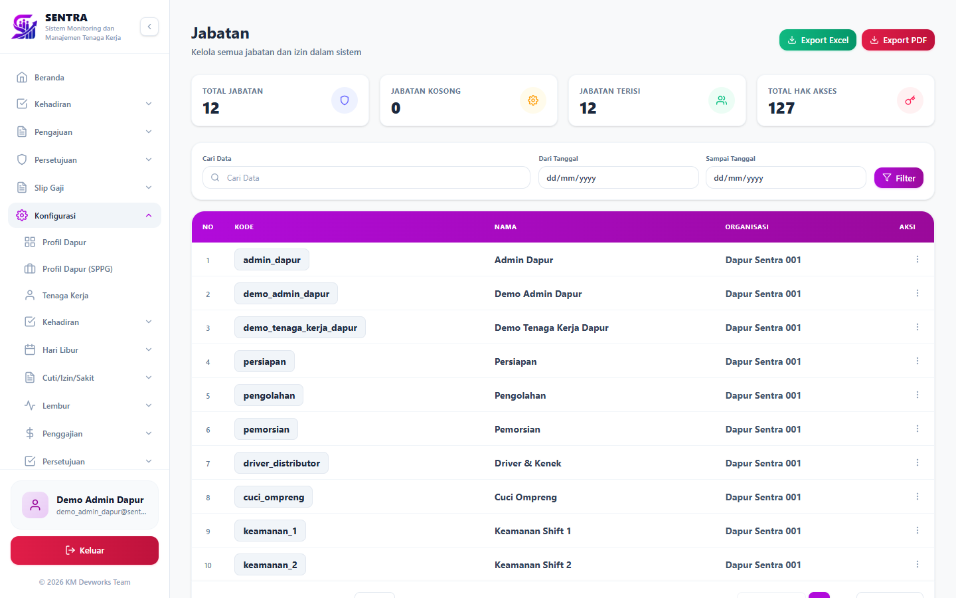
Task: Click the people icon on Jabatan Terisi card
Action: (x=722, y=100)
